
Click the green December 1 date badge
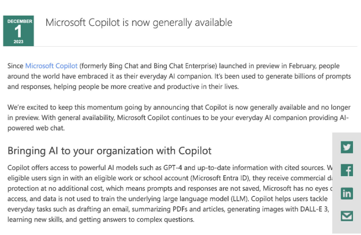pyautogui.click(x=18, y=31)
